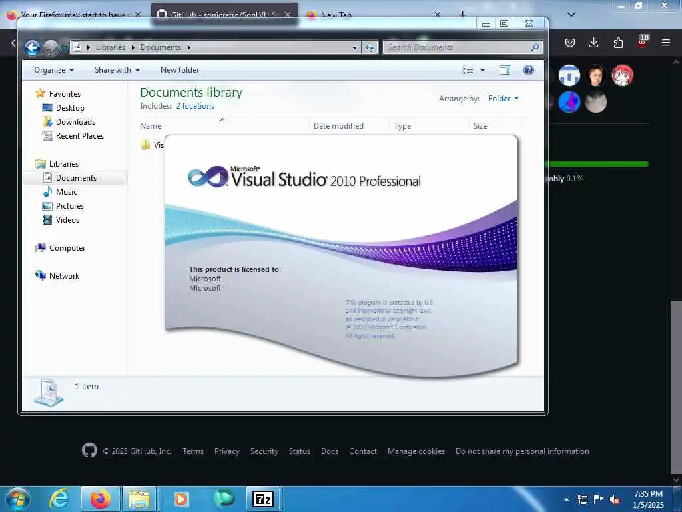The width and height of the screenshot is (682, 512).
Task: Click the Explorer forward arrow button
Action: 51,47
